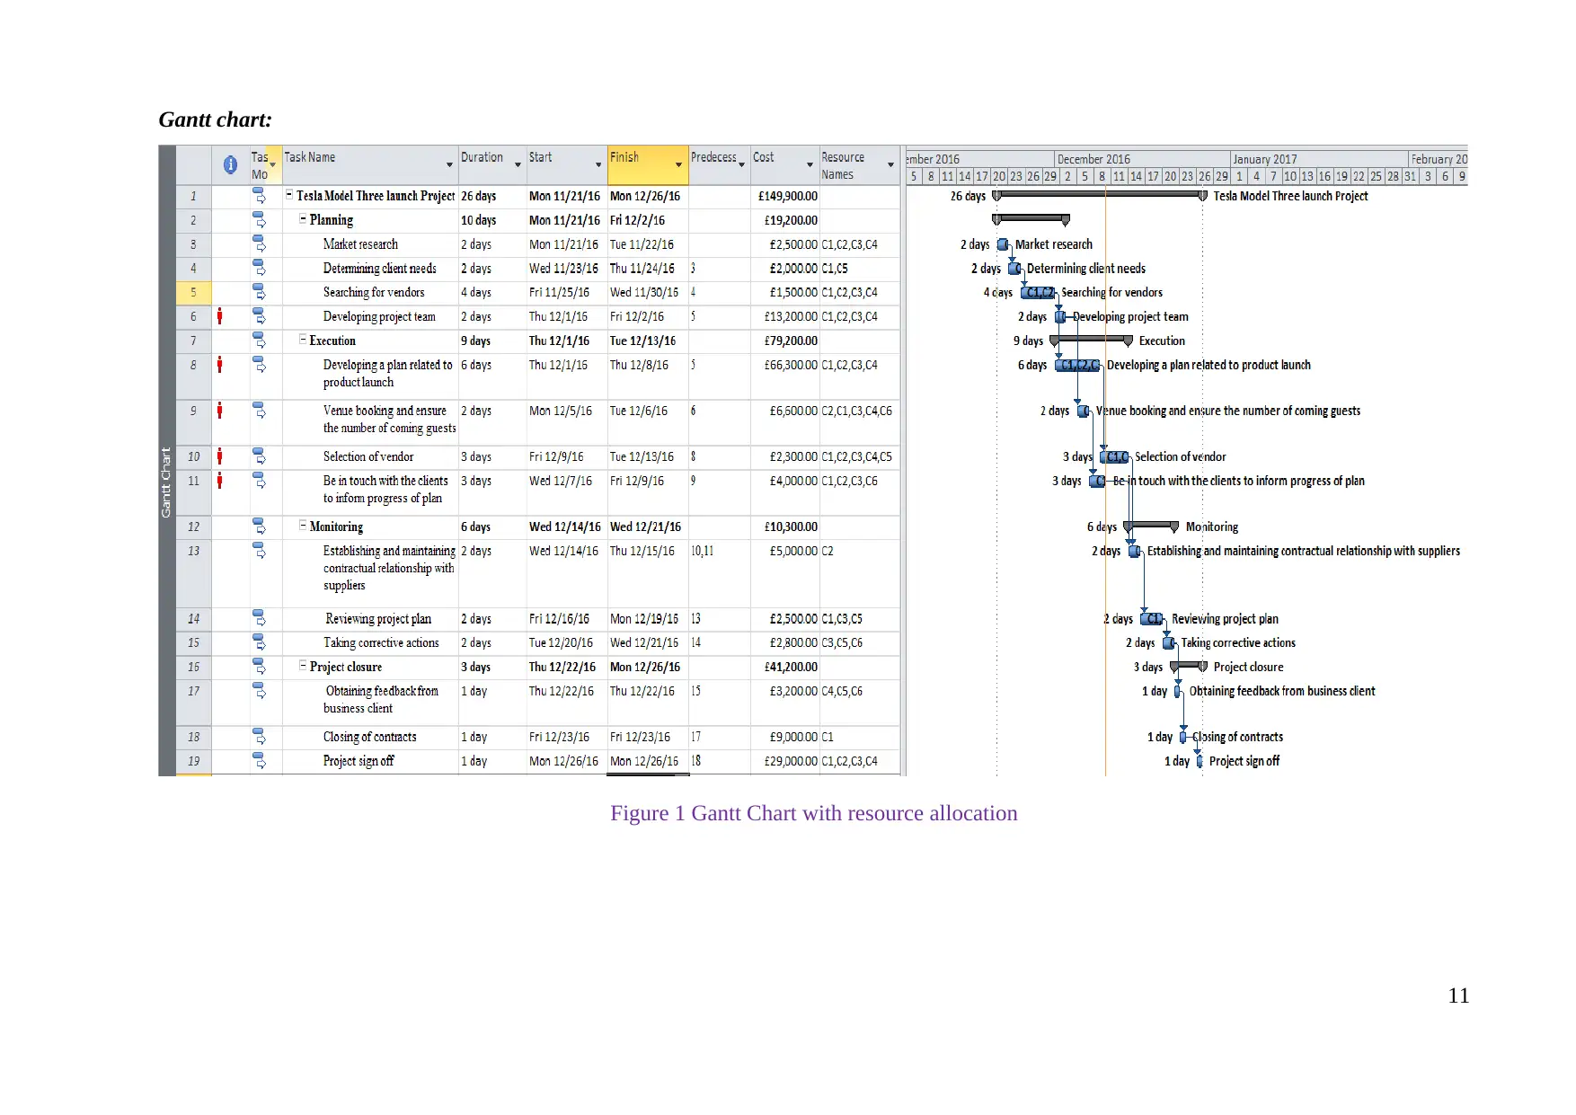Click task mode icon for Determining client needs

pyautogui.click(x=259, y=269)
